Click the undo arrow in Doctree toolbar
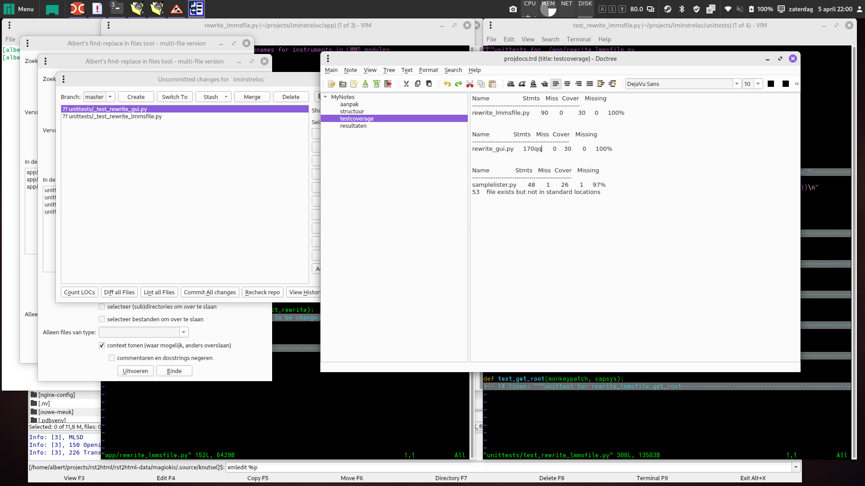The width and height of the screenshot is (865, 486). click(447, 84)
